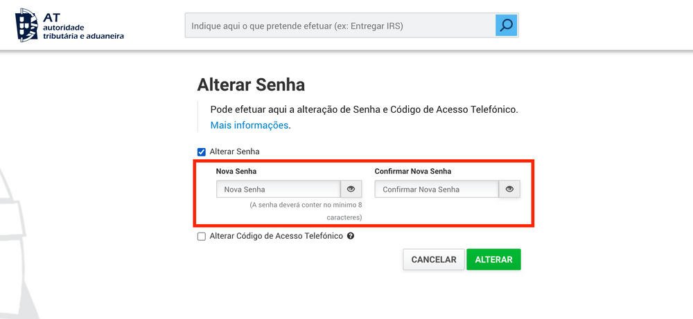Image resolution: width=693 pixels, height=319 pixels.
Task: Click the minimum 8 caracteres hint text
Action: point(306,211)
